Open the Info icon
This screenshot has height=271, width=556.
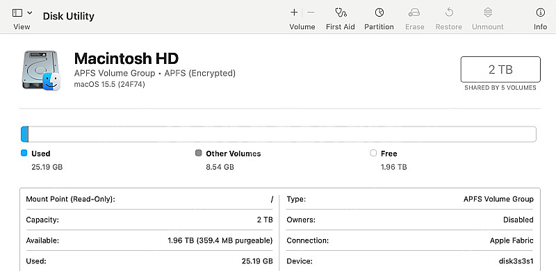[x=541, y=13]
